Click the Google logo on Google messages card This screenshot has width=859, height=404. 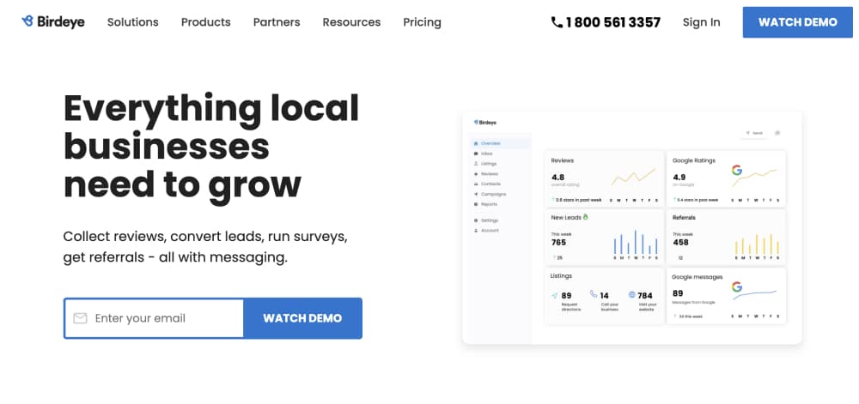737,286
